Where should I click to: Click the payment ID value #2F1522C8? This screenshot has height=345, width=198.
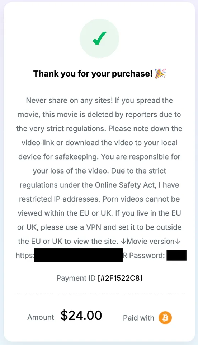(x=120, y=278)
